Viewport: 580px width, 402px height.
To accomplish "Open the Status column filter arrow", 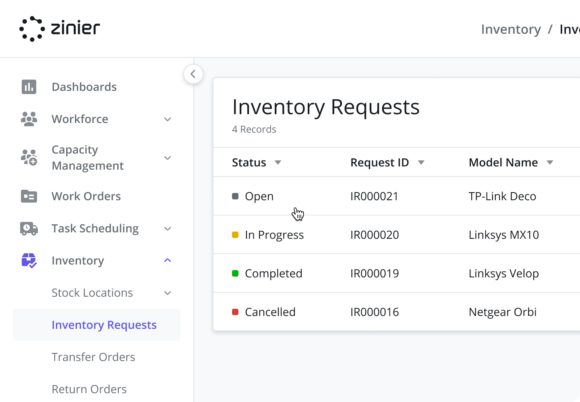I will click(x=278, y=162).
